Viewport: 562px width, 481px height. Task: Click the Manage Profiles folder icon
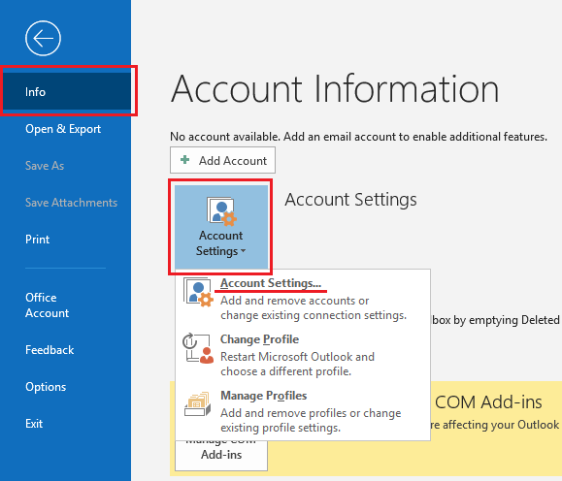[x=197, y=404]
